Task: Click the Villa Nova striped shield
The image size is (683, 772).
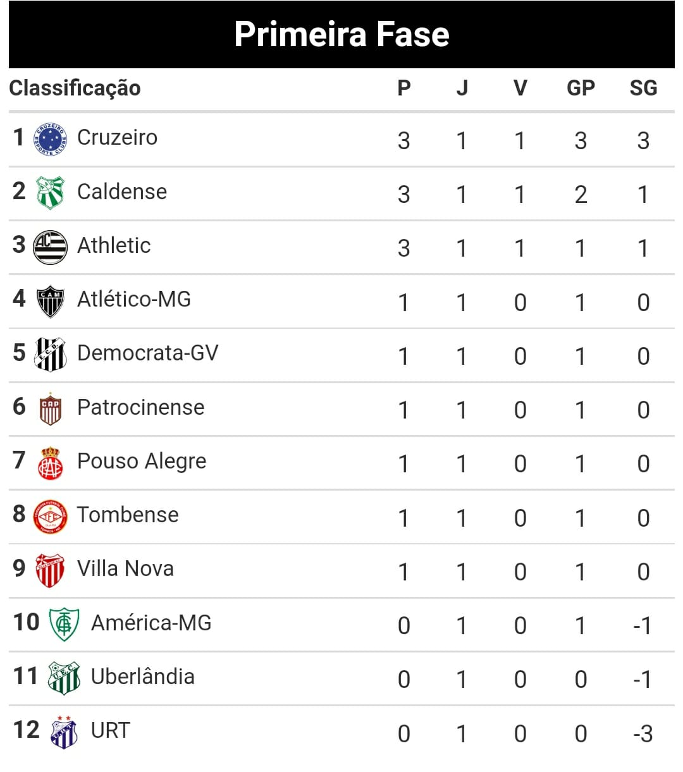Action: tap(50, 570)
